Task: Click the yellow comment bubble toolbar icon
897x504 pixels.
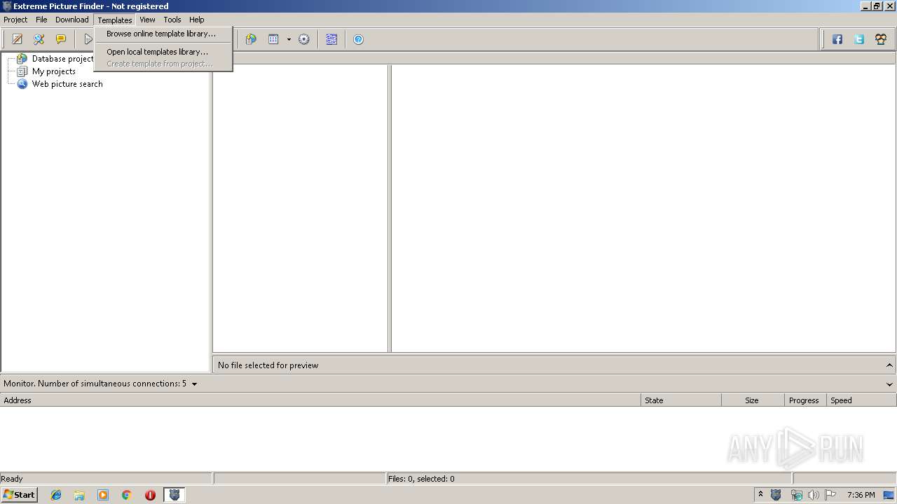Action: [x=61, y=39]
